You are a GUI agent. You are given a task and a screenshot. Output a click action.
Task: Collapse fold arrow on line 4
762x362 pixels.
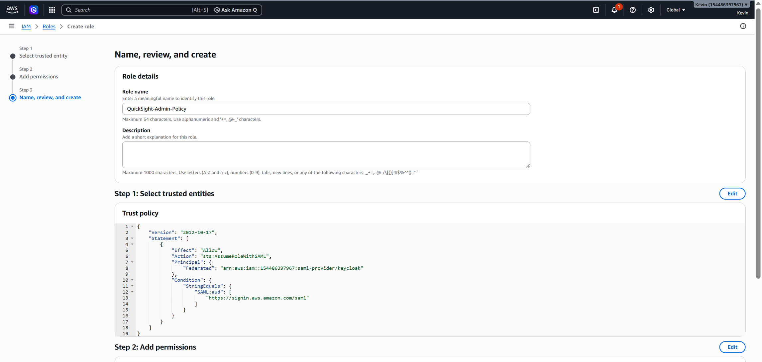(x=132, y=244)
